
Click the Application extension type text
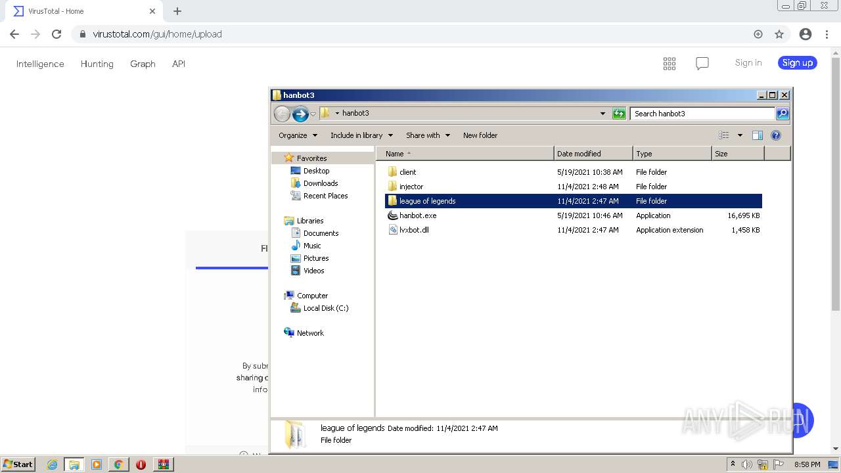[670, 230]
